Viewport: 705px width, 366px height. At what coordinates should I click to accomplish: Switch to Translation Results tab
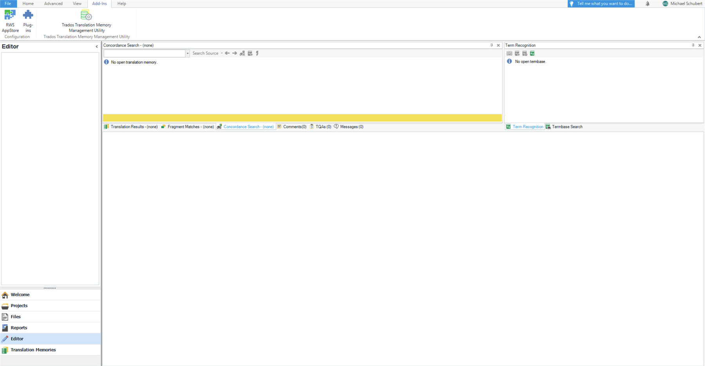click(x=131, y=127)
